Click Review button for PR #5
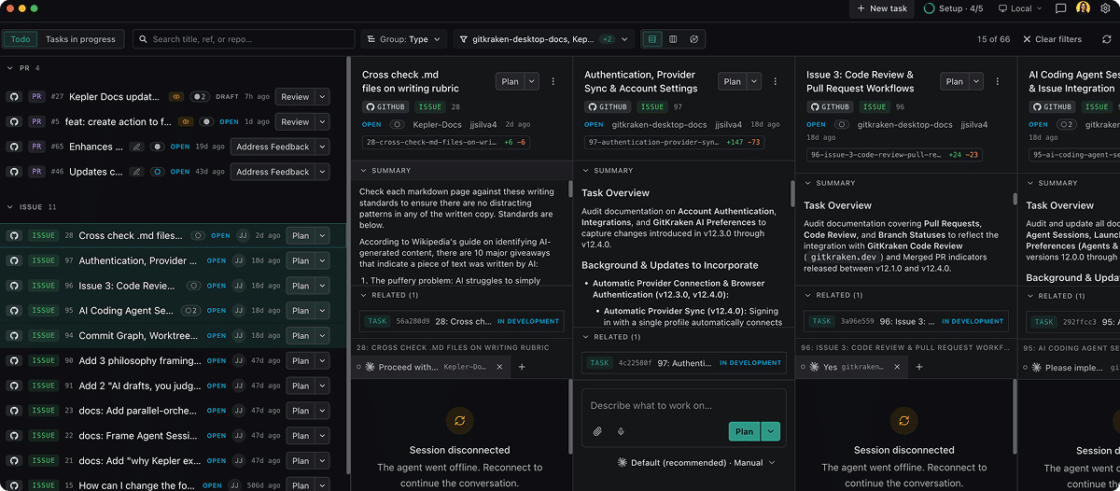Image resolution: width=1120 pixels, height=491 pixels. pos(295,121)
